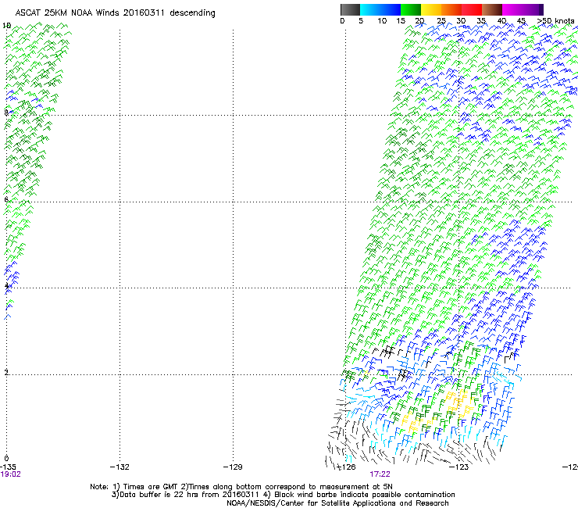The image size is (578, 508).
Task: Click the yellow 20-25 knots color swatch
Action: coord(431,9)
